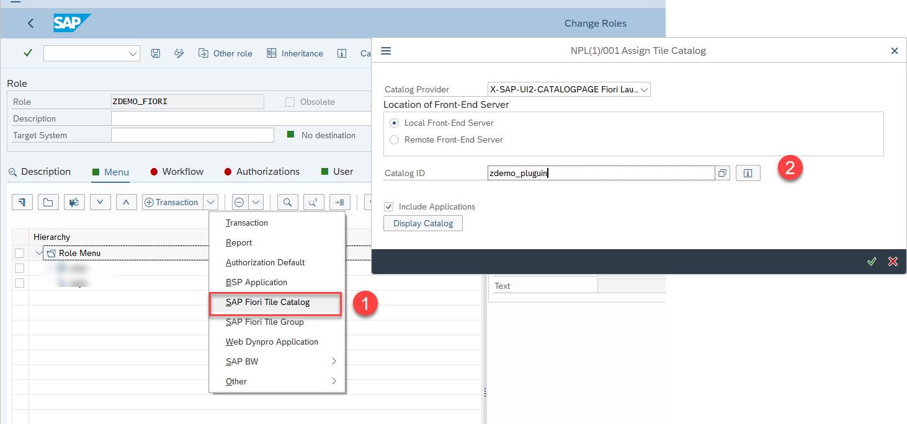Click the Catalog ID input field
The height and width of the screenshot is (424, 907).
point(601,173)
